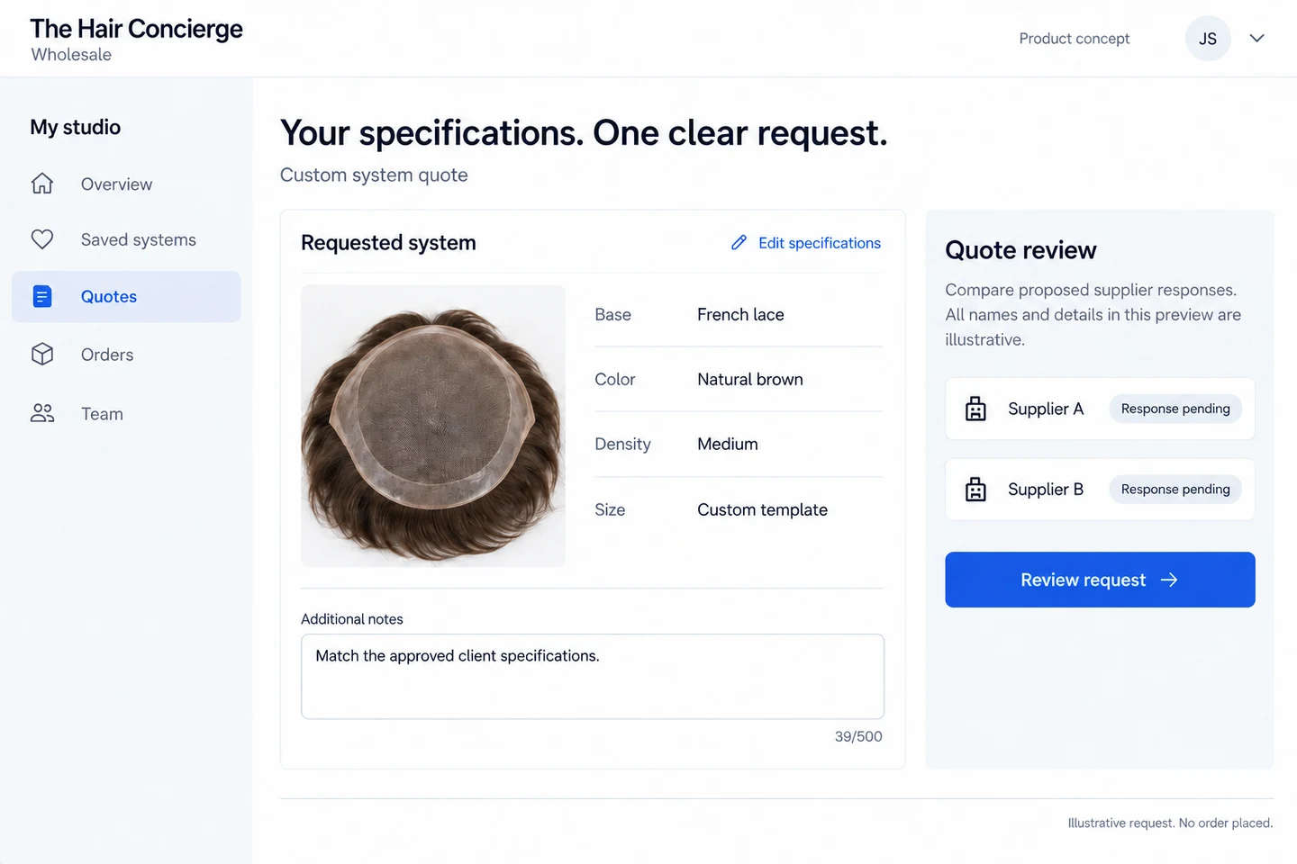The image size is (1297, 864).
Task: Click the Edit specifications link
Action: tap(819, 243)
